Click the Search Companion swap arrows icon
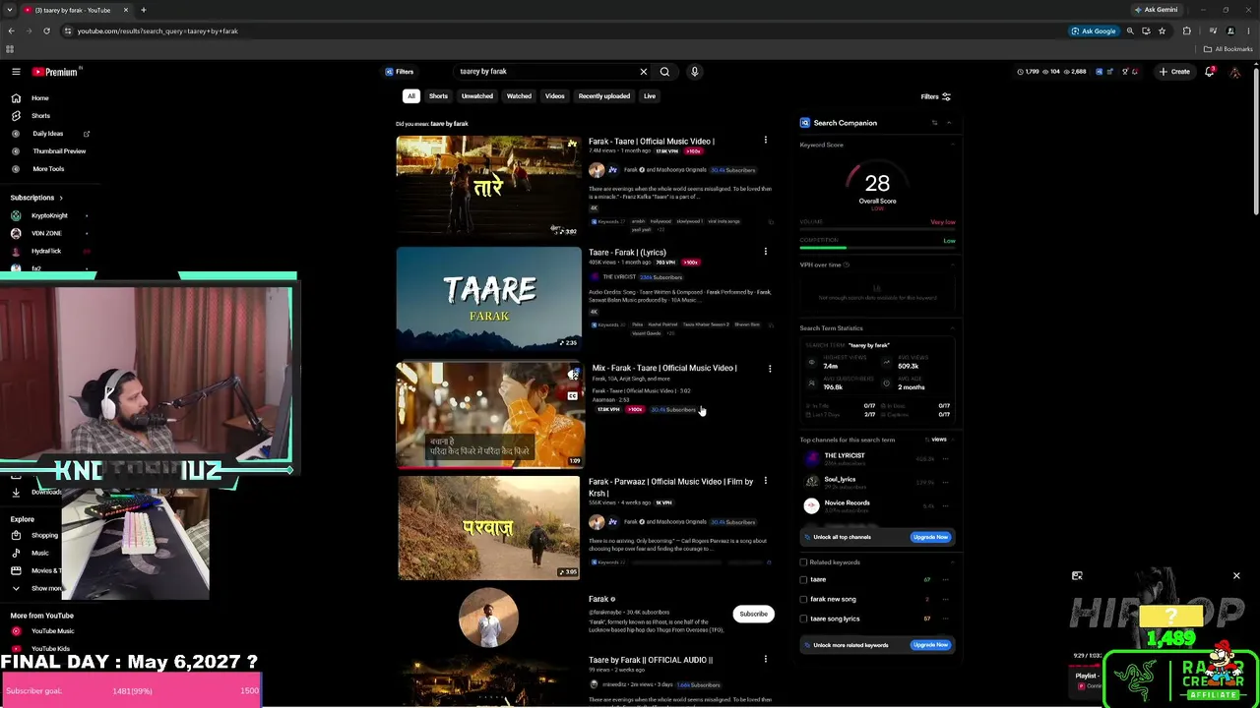 [934, 123]
